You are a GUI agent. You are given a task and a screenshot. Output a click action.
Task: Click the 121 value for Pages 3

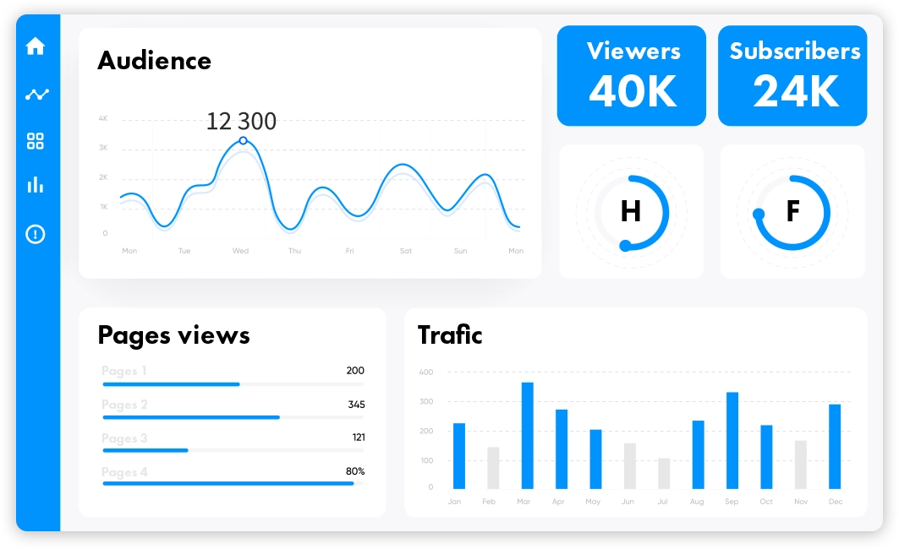coord(359,438)
